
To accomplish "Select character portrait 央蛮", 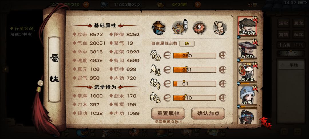I will coord(247,95).
